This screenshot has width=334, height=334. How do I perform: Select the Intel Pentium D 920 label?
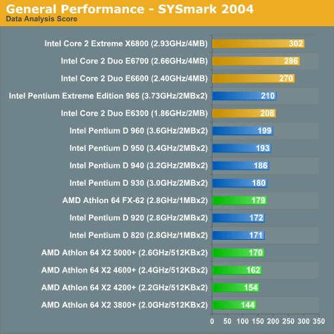click(138, 218)
